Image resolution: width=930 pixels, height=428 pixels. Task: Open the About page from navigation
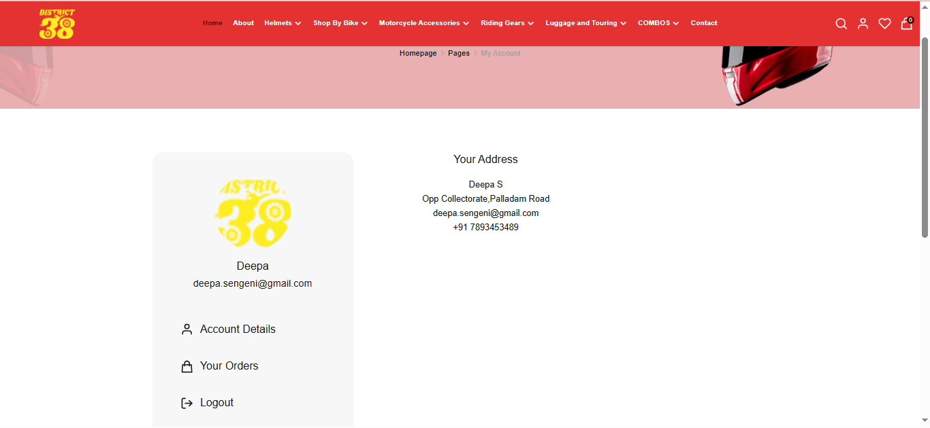[243, 23]
